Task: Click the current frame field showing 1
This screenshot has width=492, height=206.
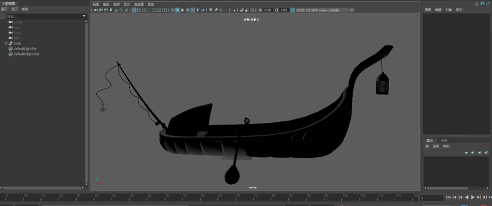Action: [432, 198]
